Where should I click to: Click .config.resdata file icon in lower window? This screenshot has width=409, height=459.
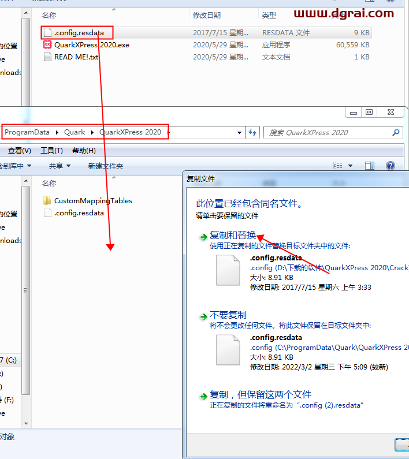(47, 212)
